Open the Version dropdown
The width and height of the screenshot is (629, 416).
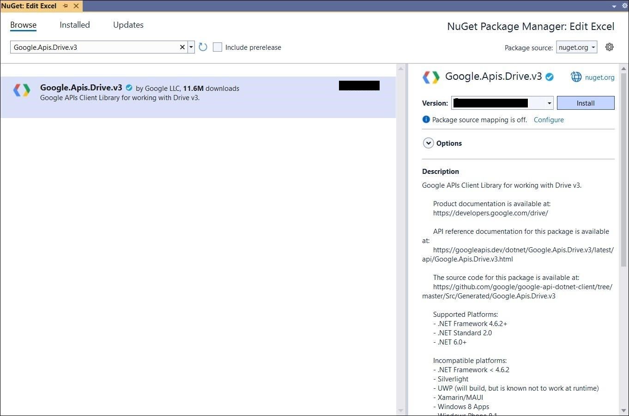549,103
